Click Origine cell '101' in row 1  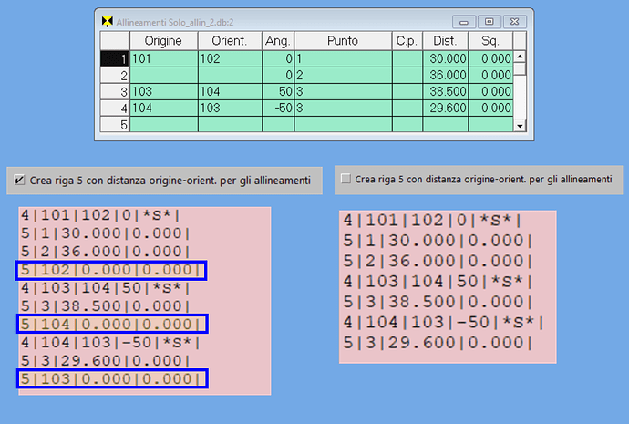164,59
